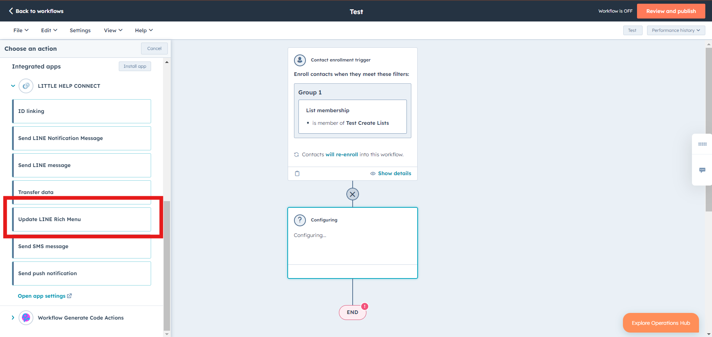712x337 pixels.
Task: Open the comments speech bubble icon
Action: (702, 170)
